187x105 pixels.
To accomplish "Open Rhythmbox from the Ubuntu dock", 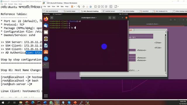I will pos(46,39).
